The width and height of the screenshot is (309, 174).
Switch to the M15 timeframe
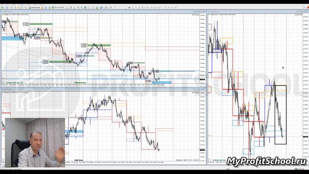click(x=155, y=8)
